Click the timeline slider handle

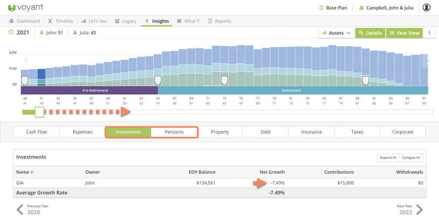tap(40, 112)
